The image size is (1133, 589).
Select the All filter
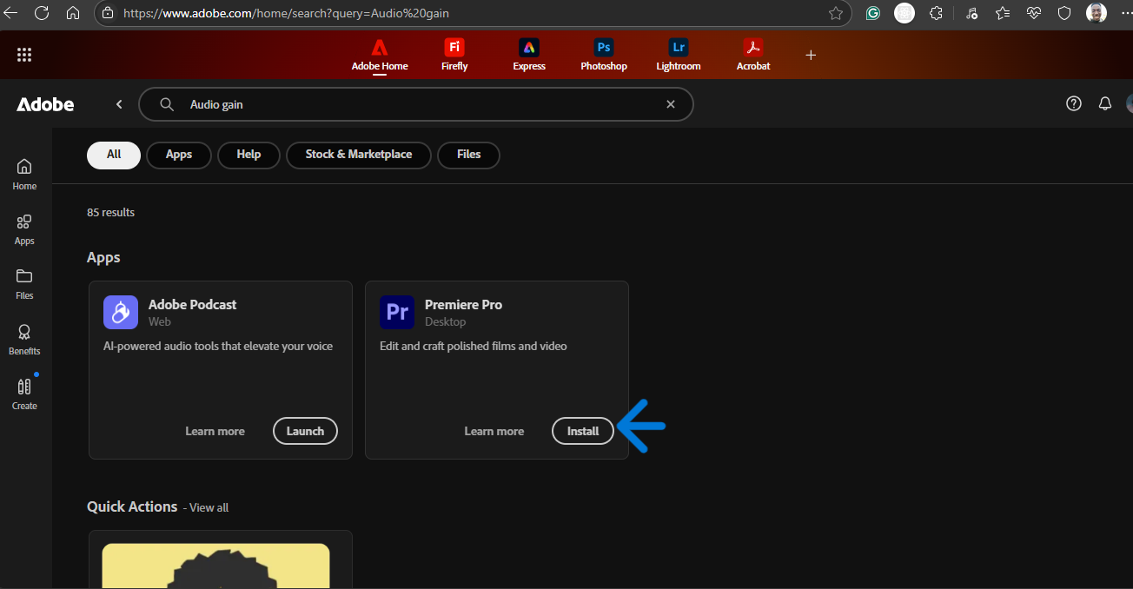pyautogui.click(x=114, y=155)
